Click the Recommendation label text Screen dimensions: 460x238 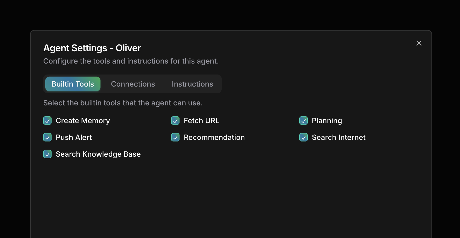click(214, 137)
